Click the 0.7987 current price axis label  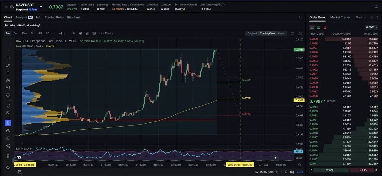click(300, 50)
